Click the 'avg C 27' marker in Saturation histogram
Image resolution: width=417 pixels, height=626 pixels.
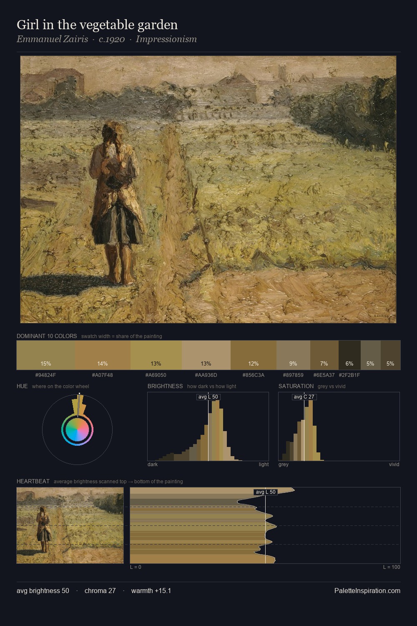point(304,396)
